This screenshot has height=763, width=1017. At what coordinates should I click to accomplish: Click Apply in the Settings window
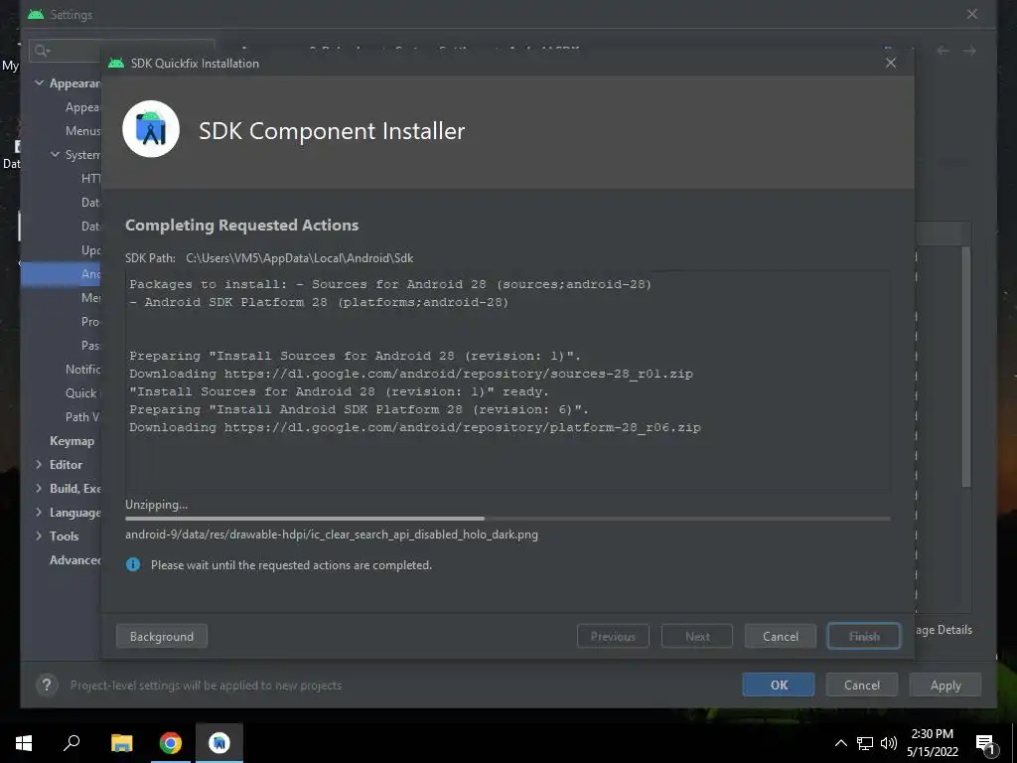[945, 685]
